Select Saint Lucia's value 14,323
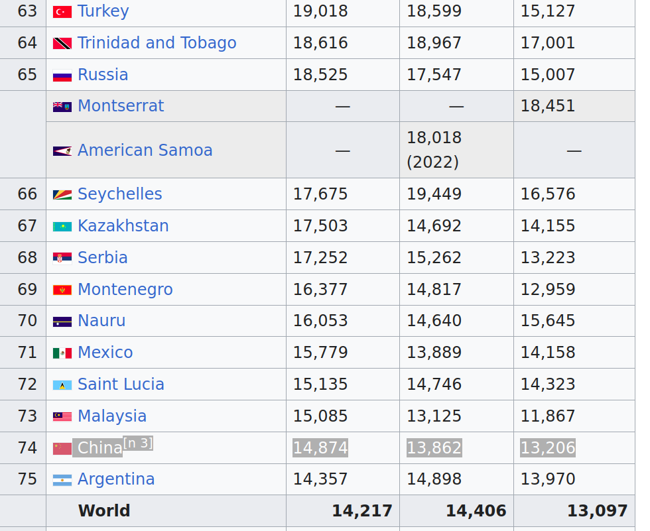The width and height of the screenshot is (650, 531). coord(548,384)
